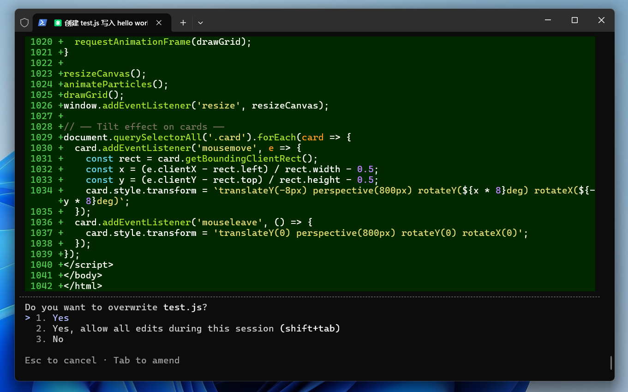Click the 'Tilt effect on cards' comment
This screenshot has width=628, height=392.
point(144,127)
